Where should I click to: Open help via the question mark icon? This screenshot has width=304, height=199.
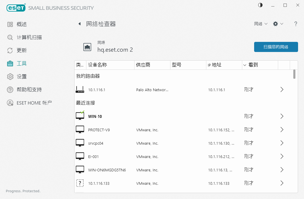[x=296, y=24]
